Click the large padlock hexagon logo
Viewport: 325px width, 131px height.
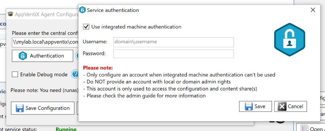tap(289, 40)
